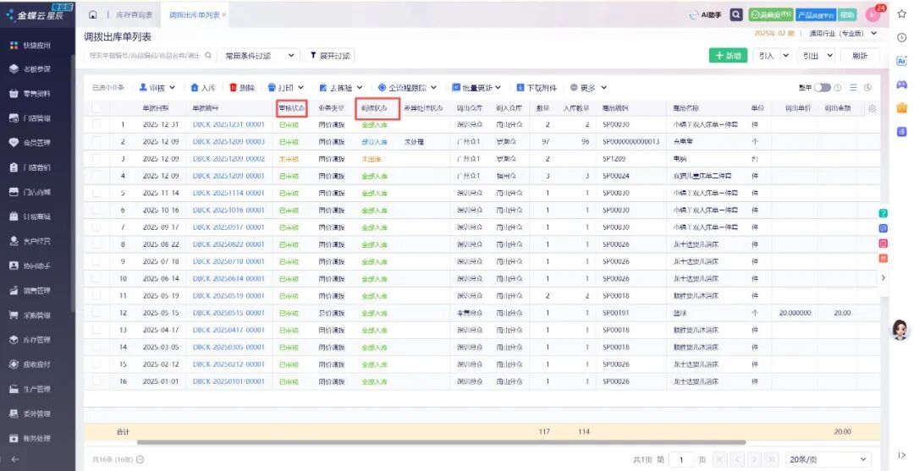Click the 刷新 button

[860, 56]
